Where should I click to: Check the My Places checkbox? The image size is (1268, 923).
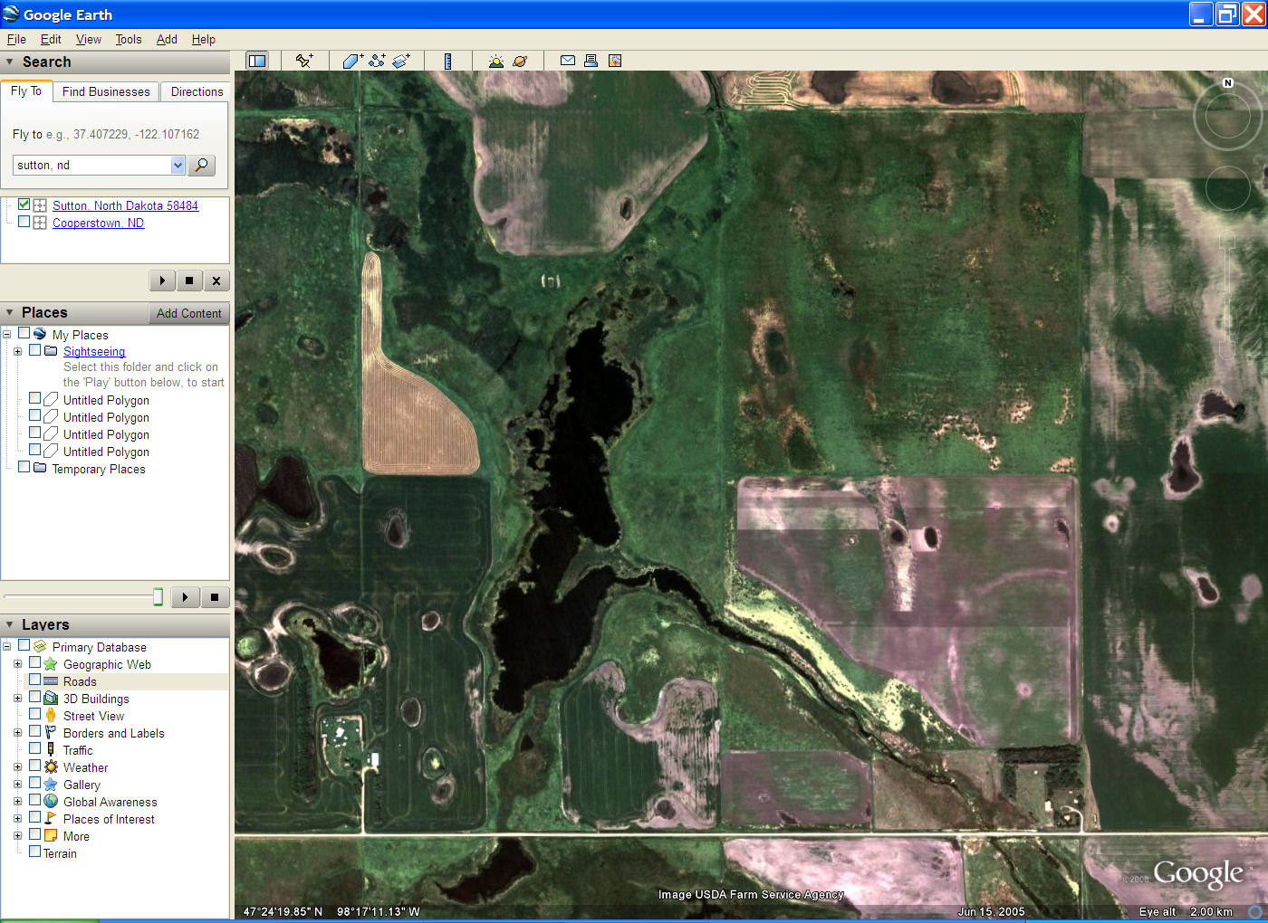[x=24, y=333]
